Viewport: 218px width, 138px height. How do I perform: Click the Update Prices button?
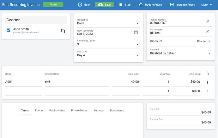point(150,5)
